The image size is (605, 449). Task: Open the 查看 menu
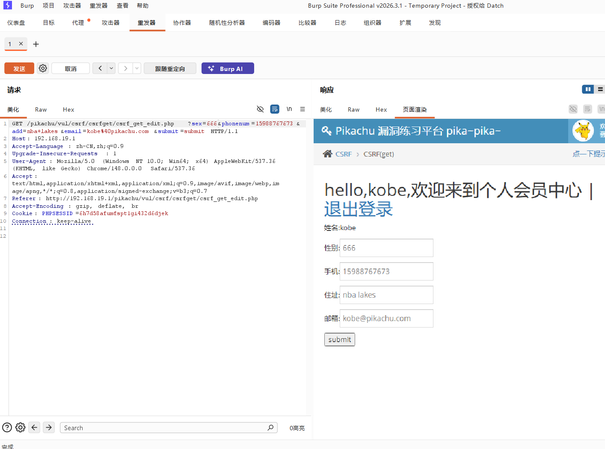pos(122,6)
